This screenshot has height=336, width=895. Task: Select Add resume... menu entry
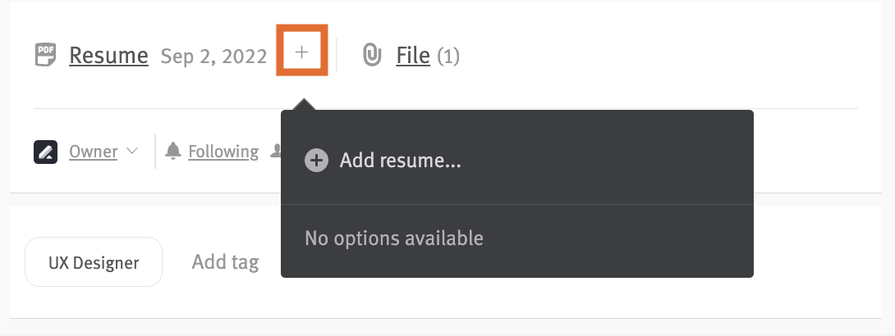517,161
